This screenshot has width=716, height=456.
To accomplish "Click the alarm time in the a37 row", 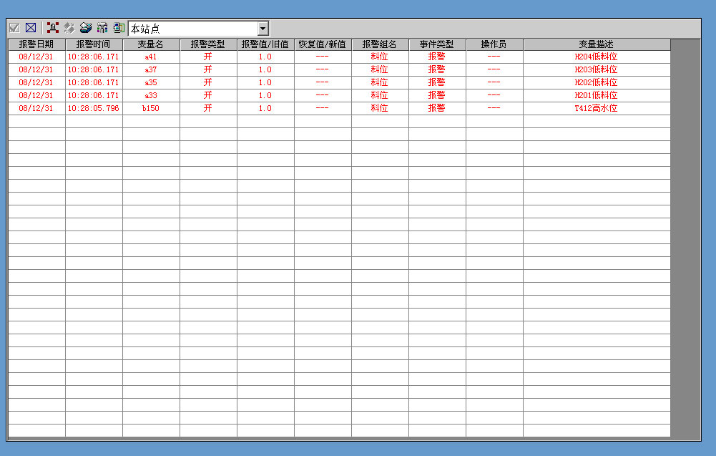I will (x=94, y=69).
